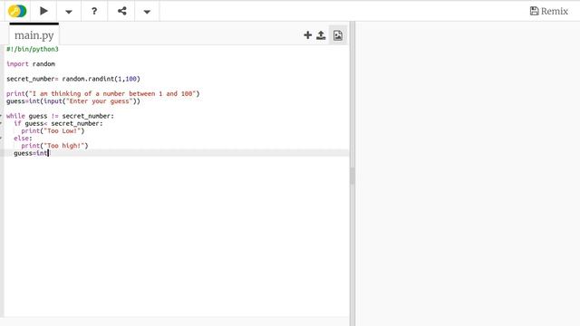Click the 'while guess != secret_number:' line
Image resolution: width=580 pixels, height=326 pixels.
[x=61, y=116]
